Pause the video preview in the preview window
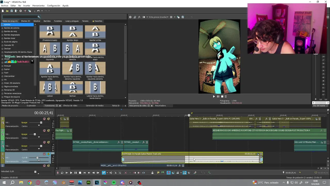The width and height of the screenshot is (330, 186). tap(218, 96)
